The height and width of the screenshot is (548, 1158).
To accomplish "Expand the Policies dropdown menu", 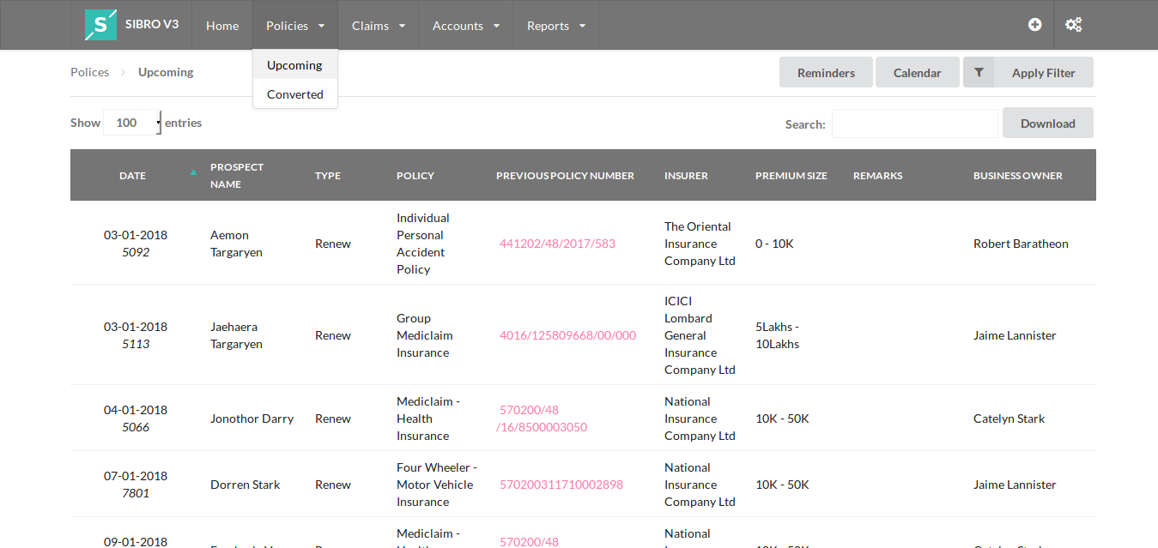I will tap(294, 26).
